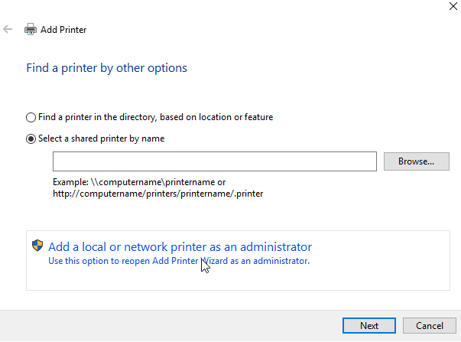This screenshot has width=461, height=342.
Task: Focus the shared printer name text field
Action: click(215, 161)
